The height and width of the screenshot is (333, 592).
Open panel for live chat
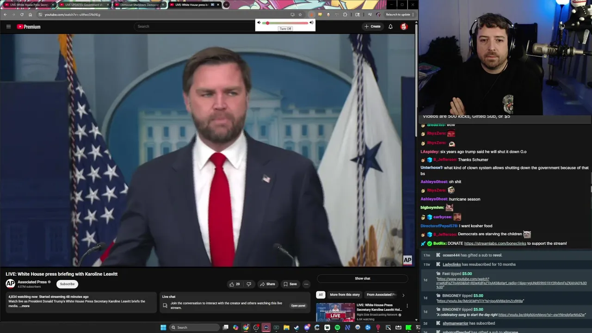[x=298, y=306]
